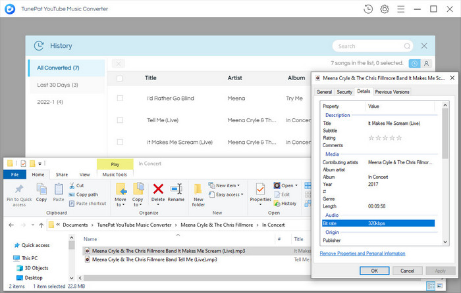Expand the chevron after Documents in address bar
The height and width of the screenshot is (293, 461).
(92, 225)
